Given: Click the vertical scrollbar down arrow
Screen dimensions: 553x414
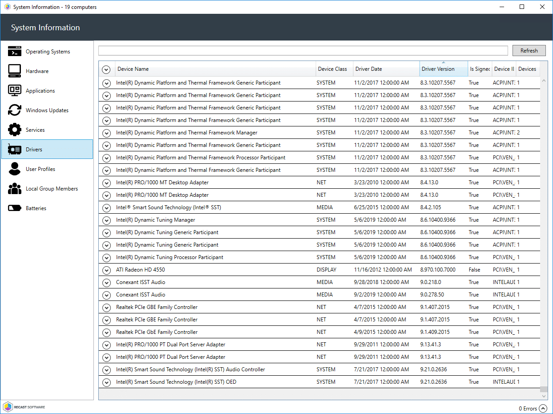Looking at the screenshot, I should click(544, 396).
